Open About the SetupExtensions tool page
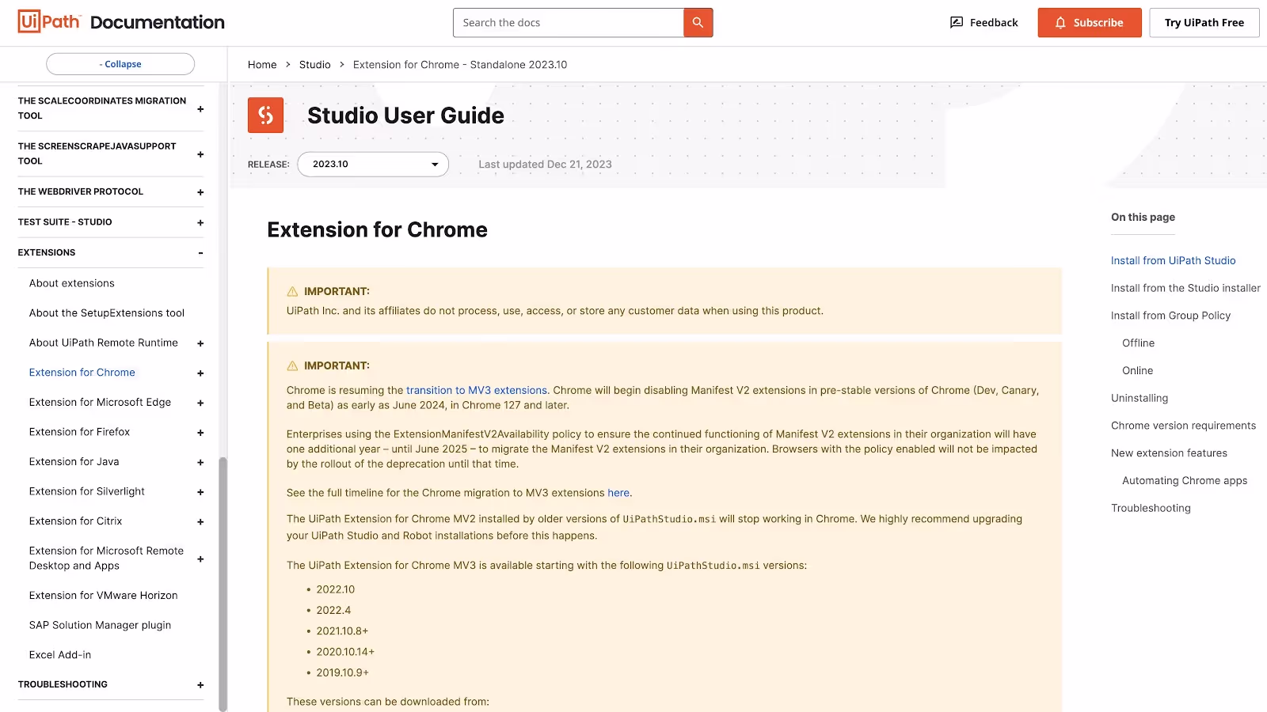The width and height of the screenshot is (1267, 712). [x=107, y=313]
